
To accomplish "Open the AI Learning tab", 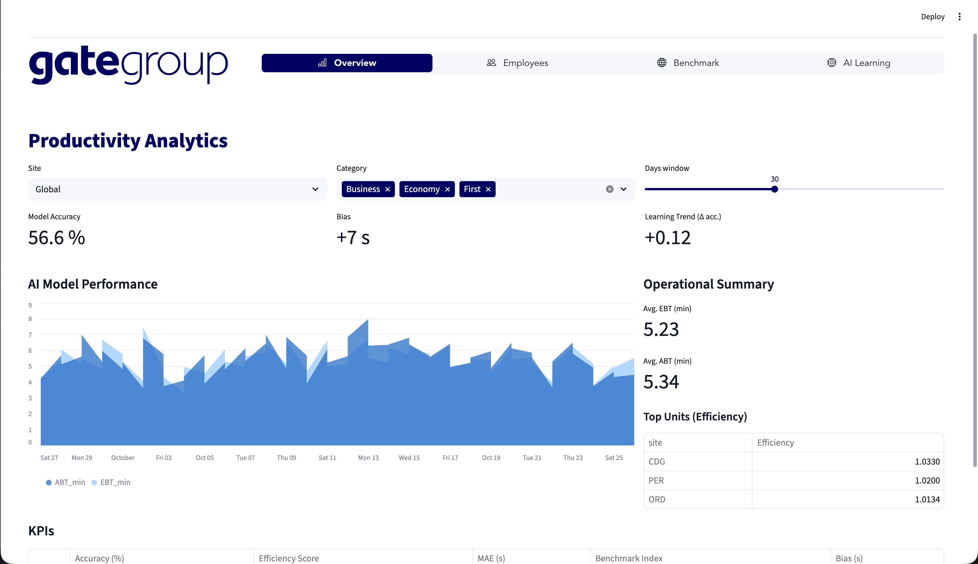I will [858, 63].
